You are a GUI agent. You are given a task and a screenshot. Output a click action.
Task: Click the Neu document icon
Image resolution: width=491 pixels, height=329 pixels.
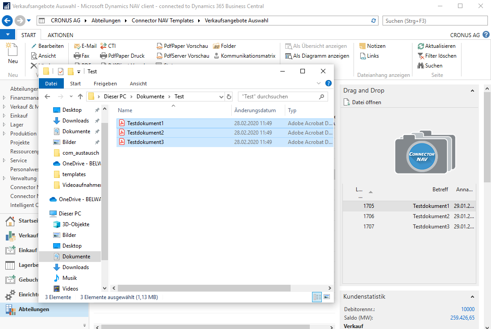(x=12, y=50)
